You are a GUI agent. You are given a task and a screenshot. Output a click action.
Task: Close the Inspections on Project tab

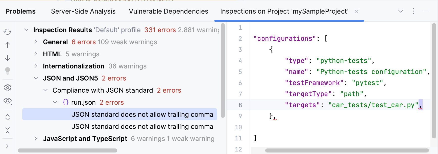(357, 12)
